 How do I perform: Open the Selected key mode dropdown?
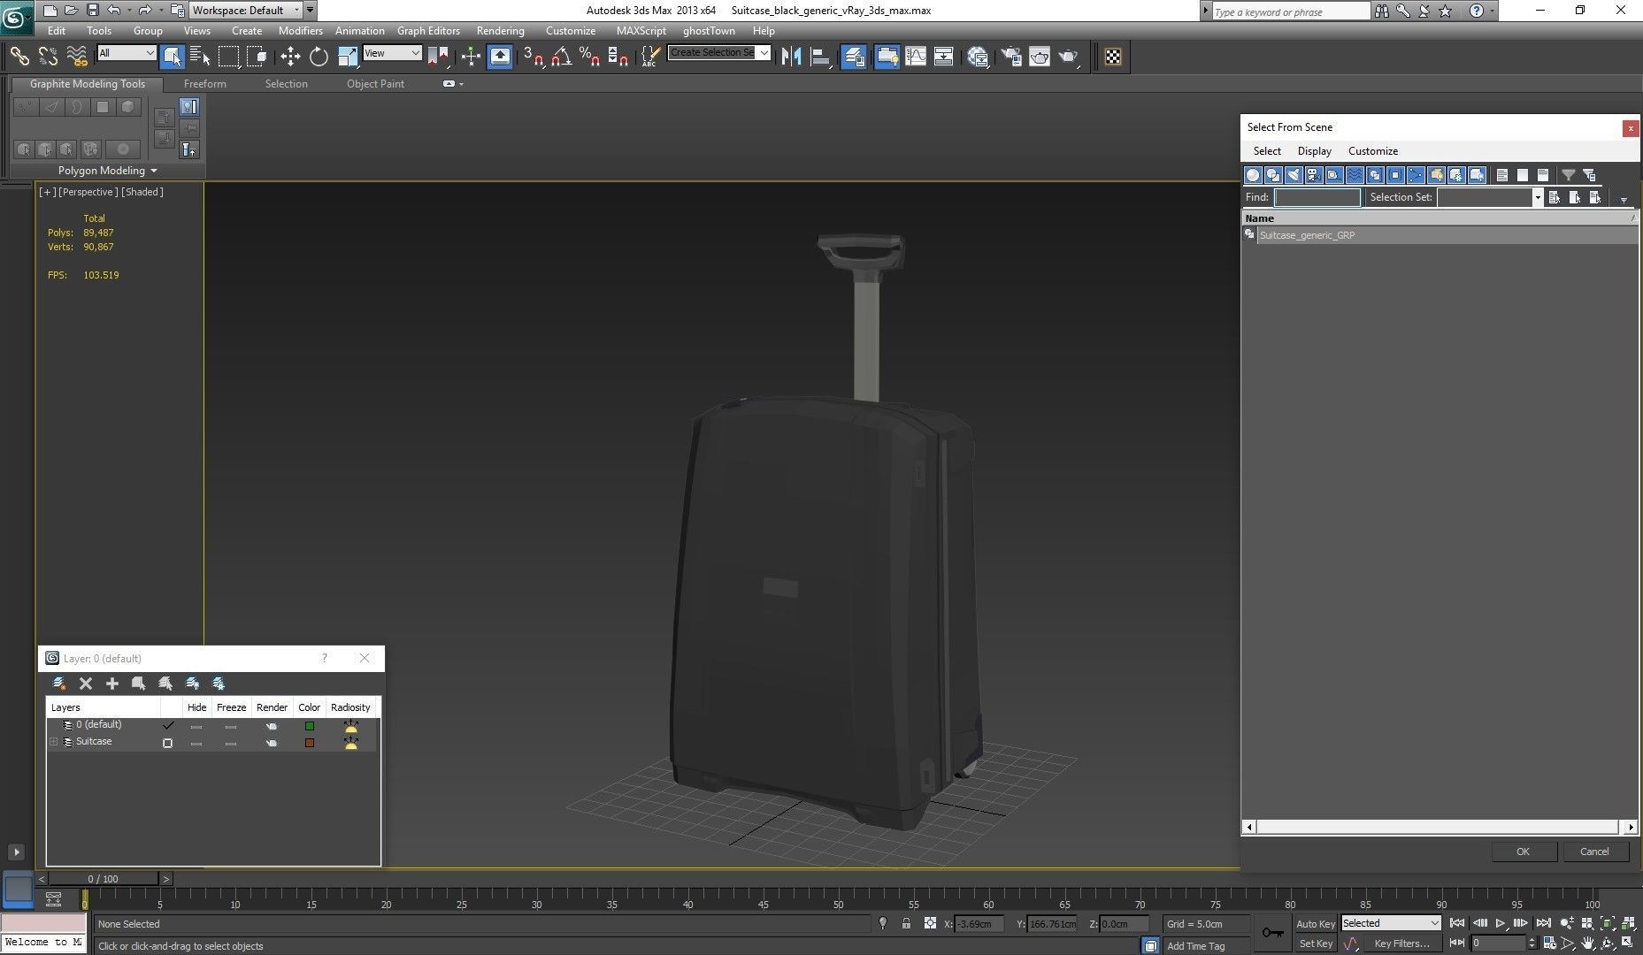click(x=1392, y=923)
